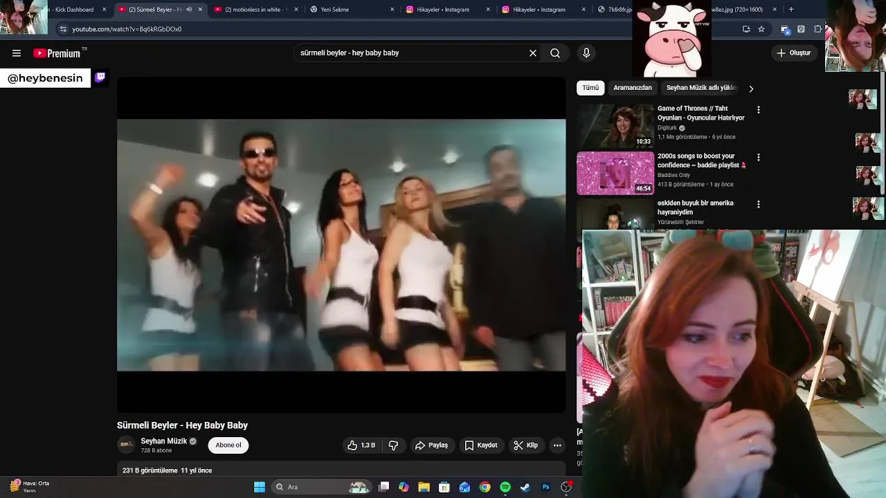Click the Sürmeli Beyler video title

pos(182,425)
